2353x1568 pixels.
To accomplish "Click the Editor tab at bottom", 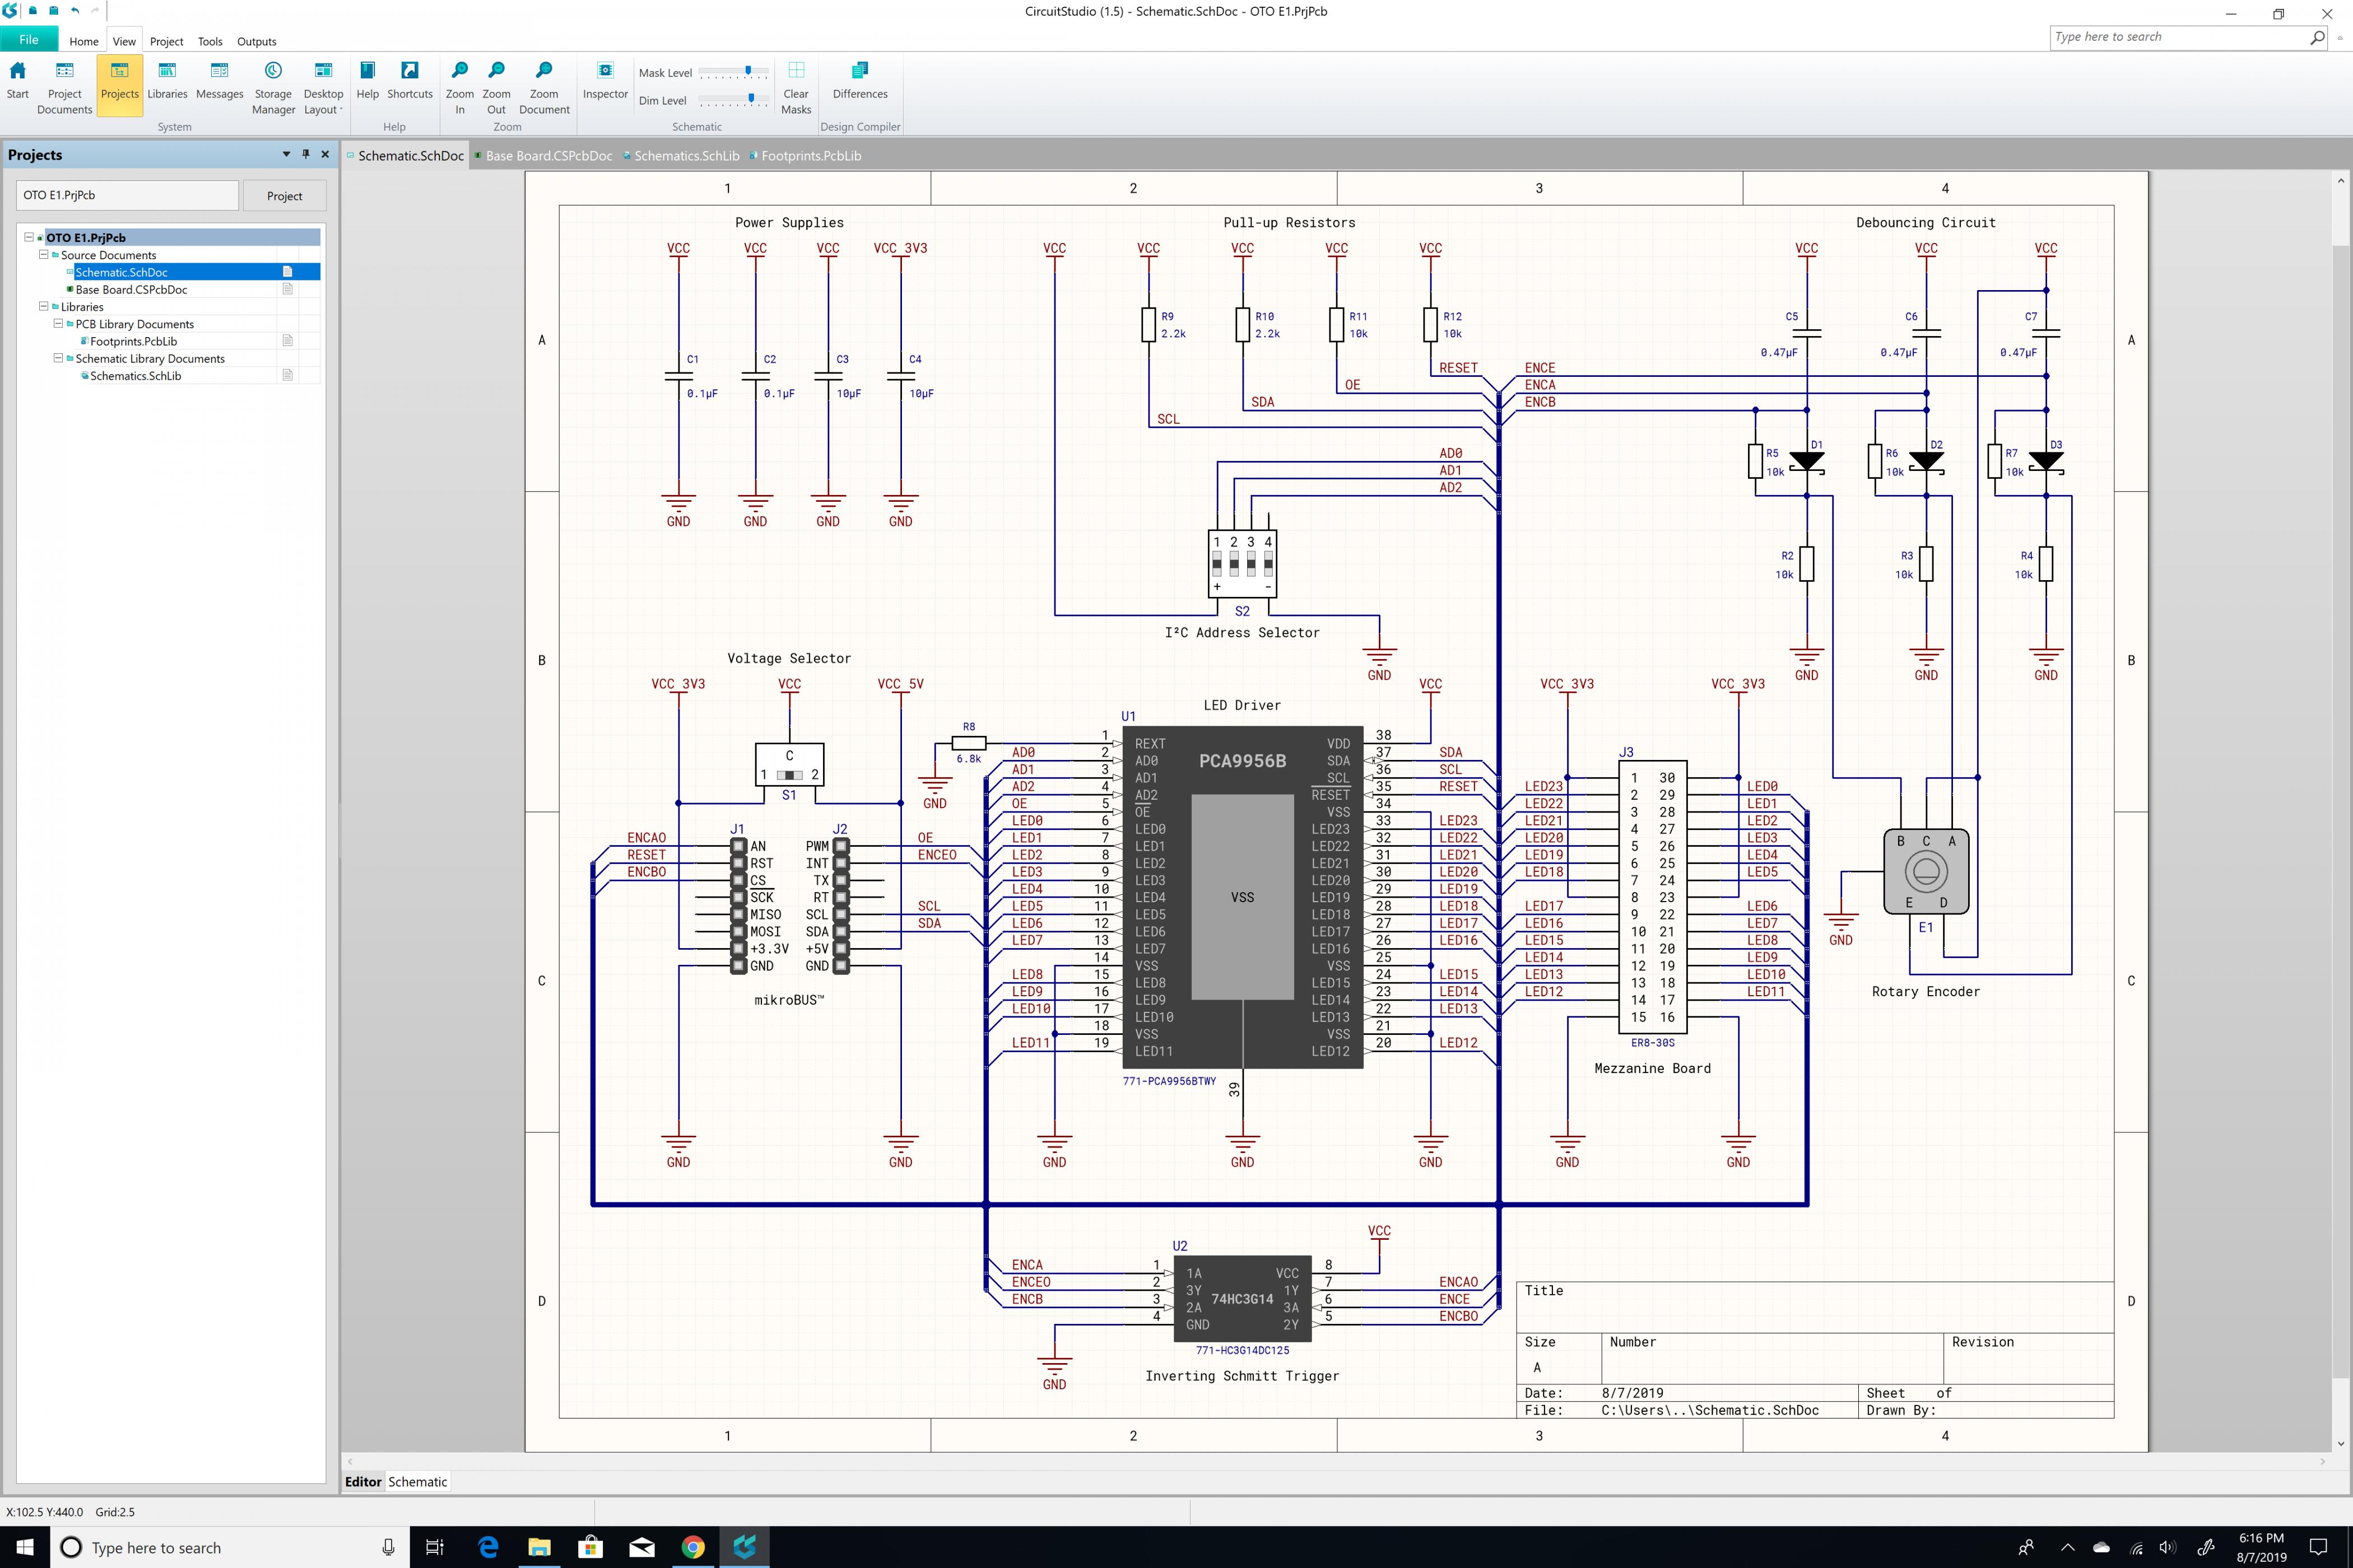I will tap(363, 1482).
